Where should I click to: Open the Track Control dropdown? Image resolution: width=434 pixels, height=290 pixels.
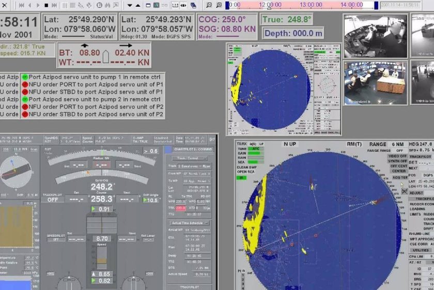click(x=190, y=158)
